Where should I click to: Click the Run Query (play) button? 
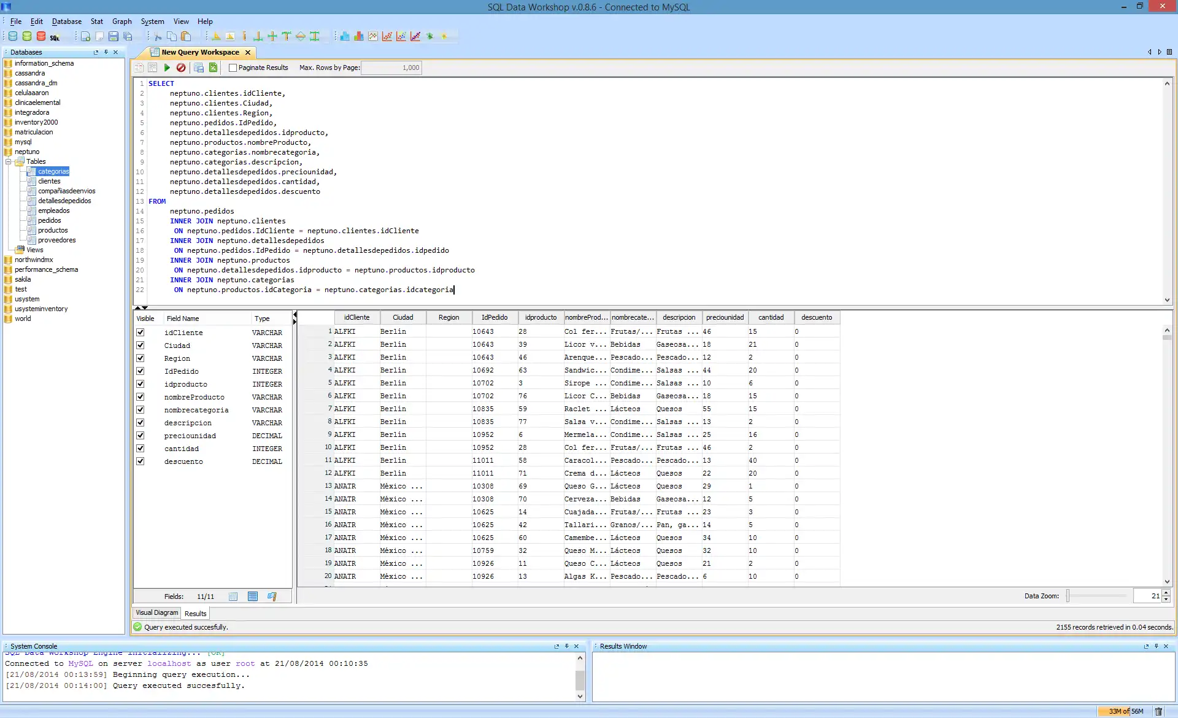[x=167, y=68]
